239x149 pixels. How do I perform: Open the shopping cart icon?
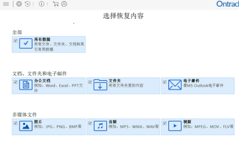click(x=56, y=4)
